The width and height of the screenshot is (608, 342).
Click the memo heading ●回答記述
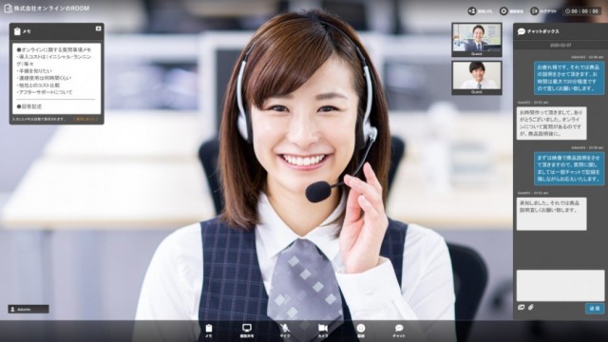(x=29, y=106)
